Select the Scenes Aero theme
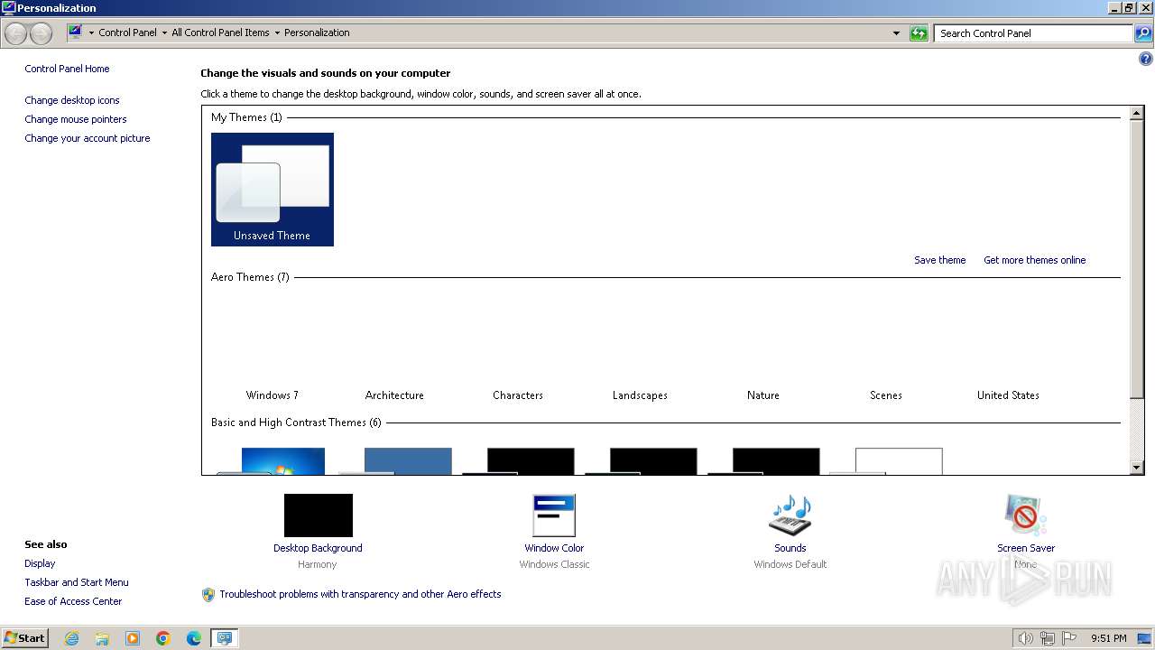 [x=886, y=348]
